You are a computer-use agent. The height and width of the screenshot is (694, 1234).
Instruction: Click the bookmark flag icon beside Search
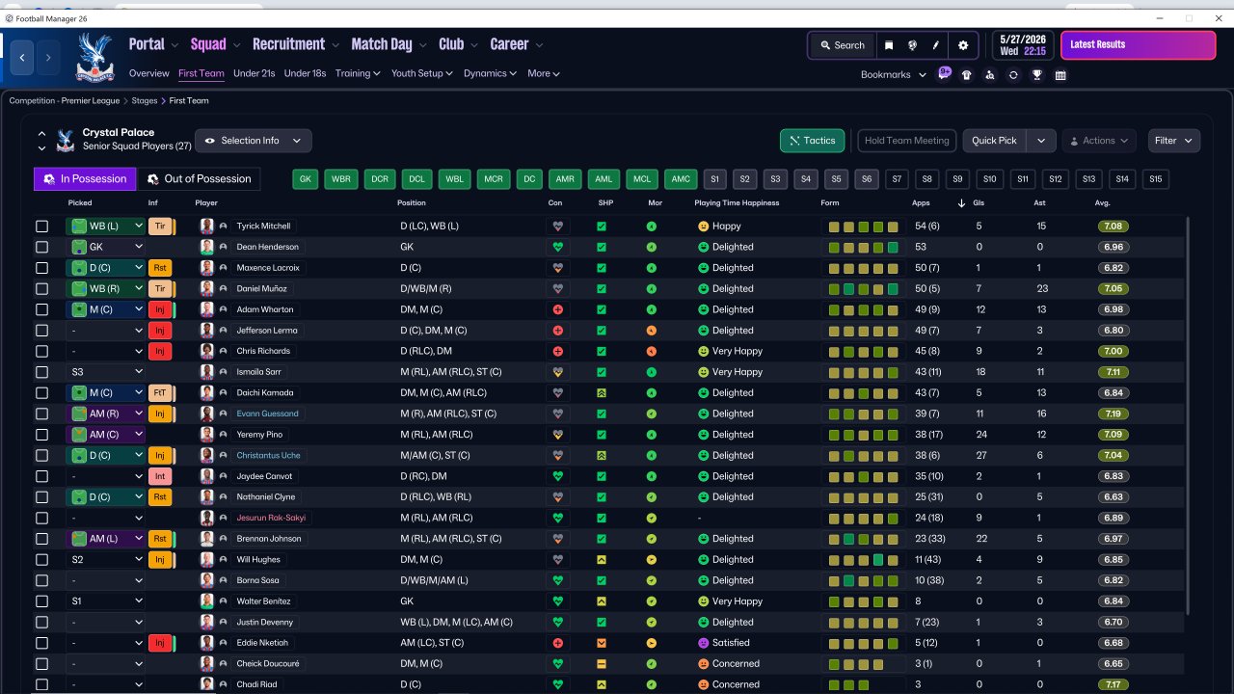(x=889, y=45)
